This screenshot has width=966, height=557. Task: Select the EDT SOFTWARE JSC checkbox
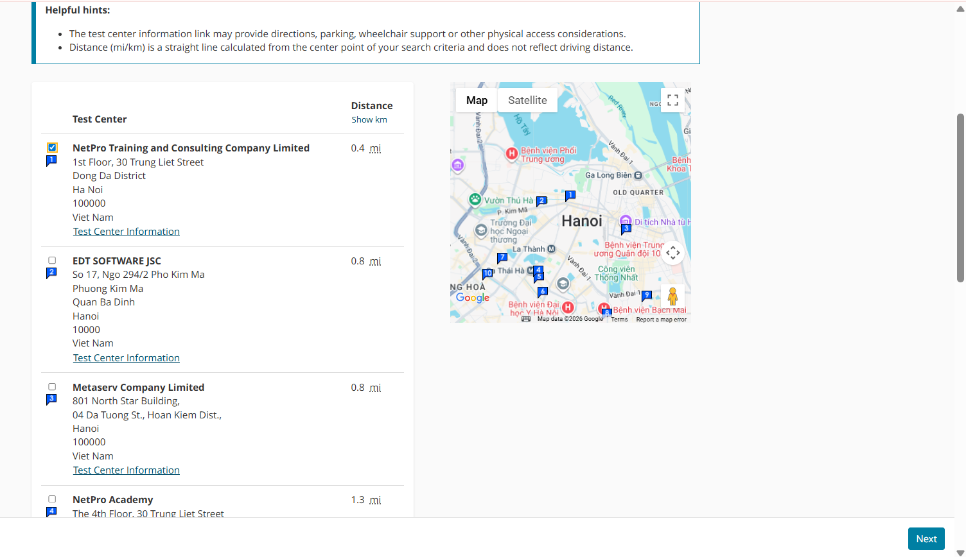52,261
